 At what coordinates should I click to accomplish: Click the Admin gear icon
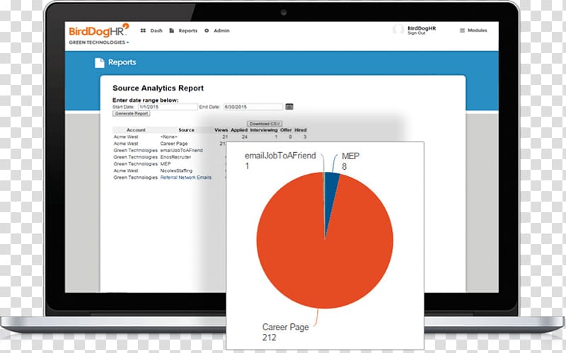(x=207, y=30)
